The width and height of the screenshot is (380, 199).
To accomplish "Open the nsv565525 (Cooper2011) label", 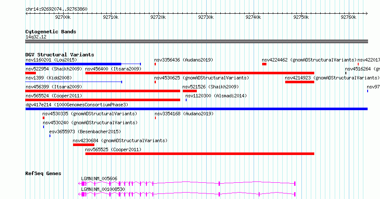I will click(x=113, y=149).
